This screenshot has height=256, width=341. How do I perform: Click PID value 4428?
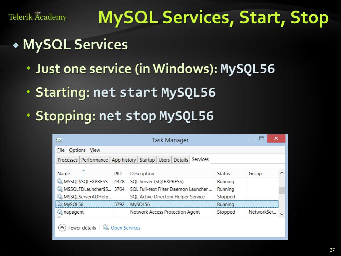click(x=119, y=181)
